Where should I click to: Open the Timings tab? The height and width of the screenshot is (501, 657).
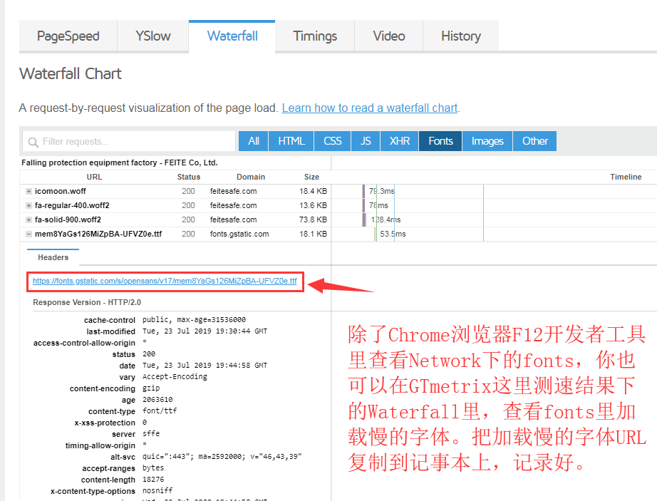point(315,36)
